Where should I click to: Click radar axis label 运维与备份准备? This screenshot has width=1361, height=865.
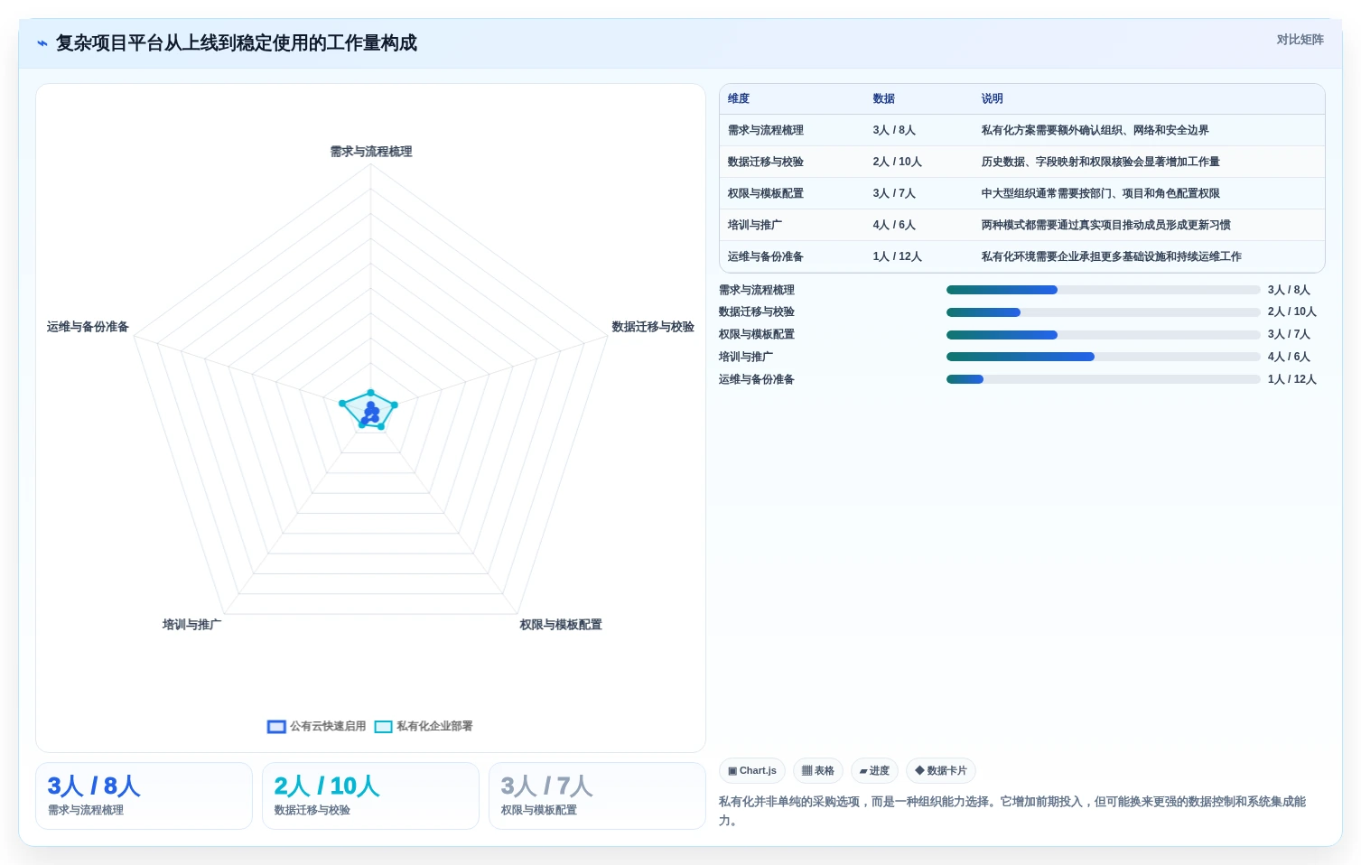pyautogui.click(x=88, y=327)
